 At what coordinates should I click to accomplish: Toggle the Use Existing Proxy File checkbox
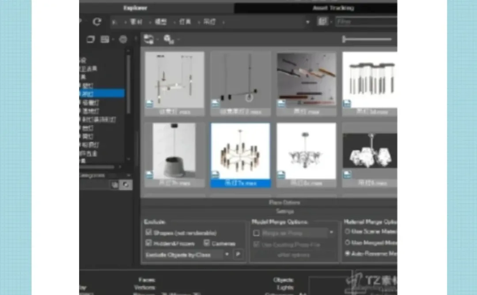pyautogui.click(x=256, y=244)
